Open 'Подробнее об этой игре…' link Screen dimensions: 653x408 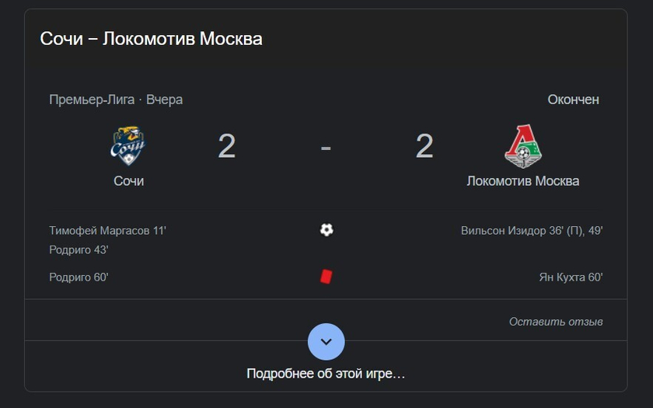(326, 374)
